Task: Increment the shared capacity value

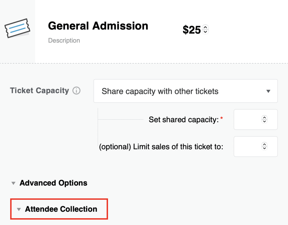Action: 264,117
